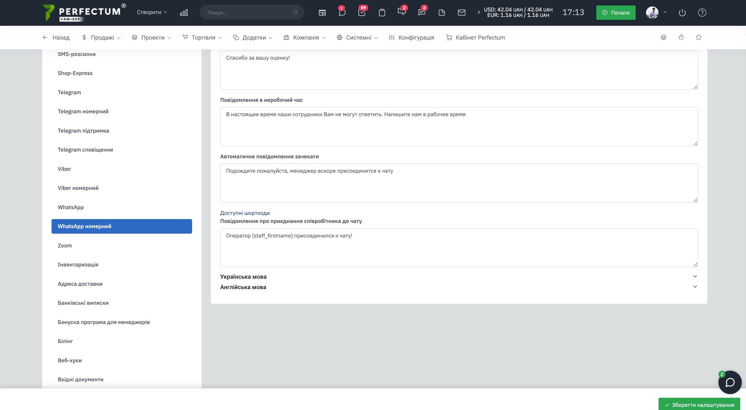Open the help question mark icon
This screenshot has width=746, height=410.
tap(702, 13)
